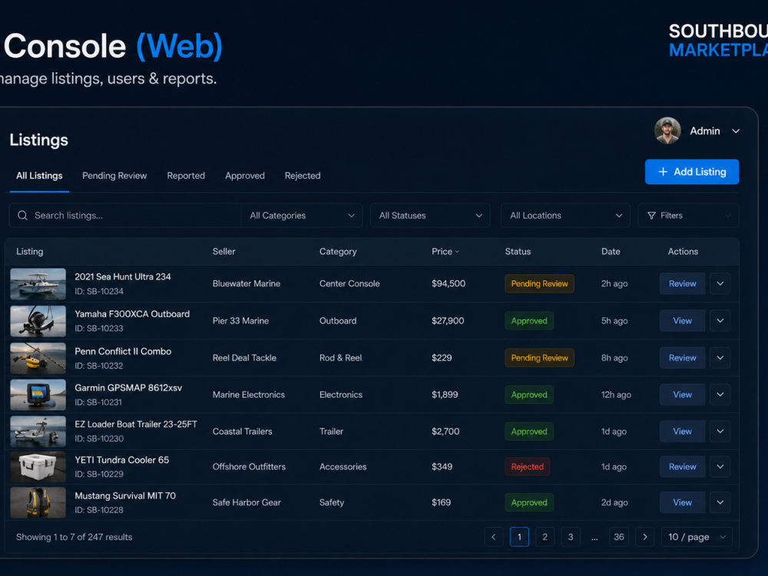Click Pending Review badge for Sea Hunt
This screenshot has height=576, width=768.
tap(539, 283)
